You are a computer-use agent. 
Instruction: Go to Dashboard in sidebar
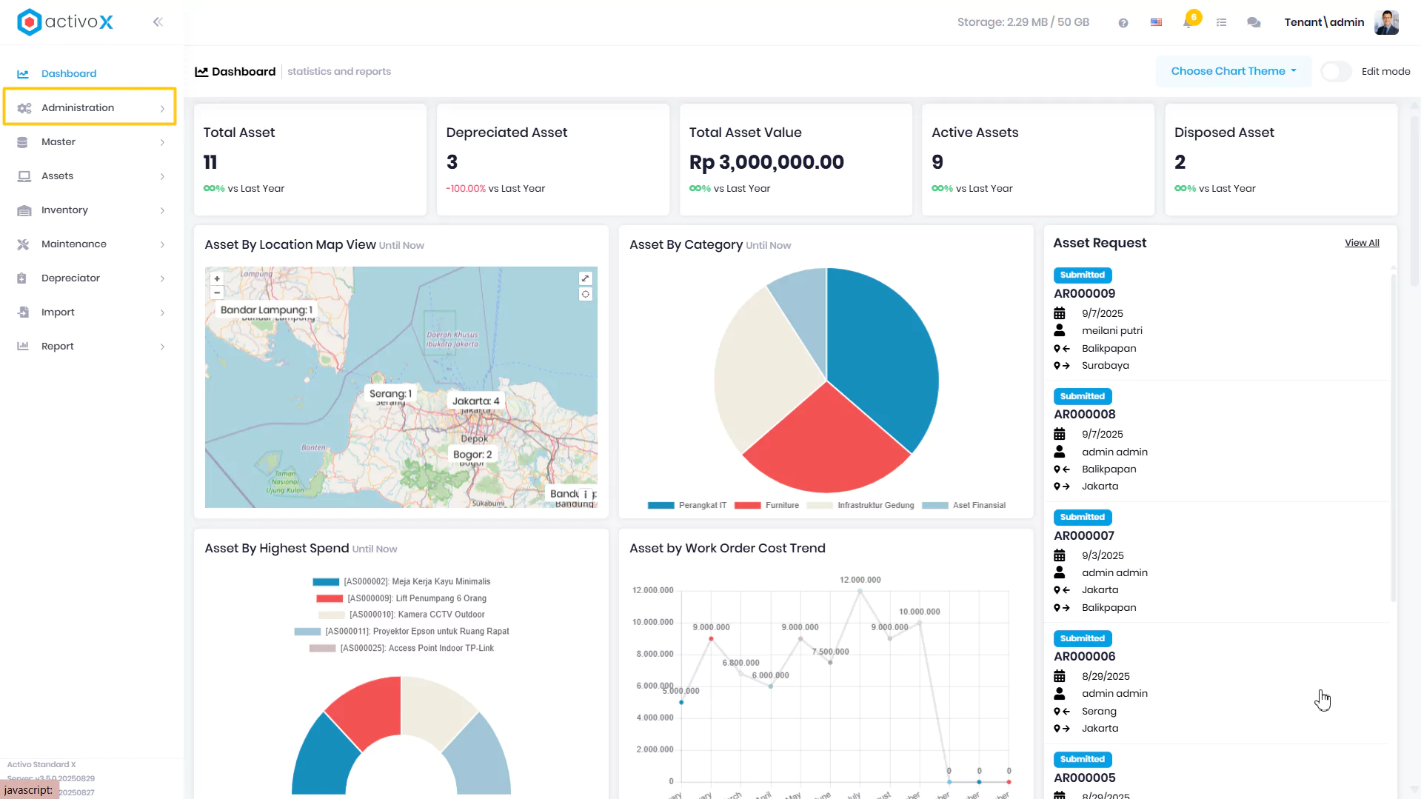tap(90, 74)
